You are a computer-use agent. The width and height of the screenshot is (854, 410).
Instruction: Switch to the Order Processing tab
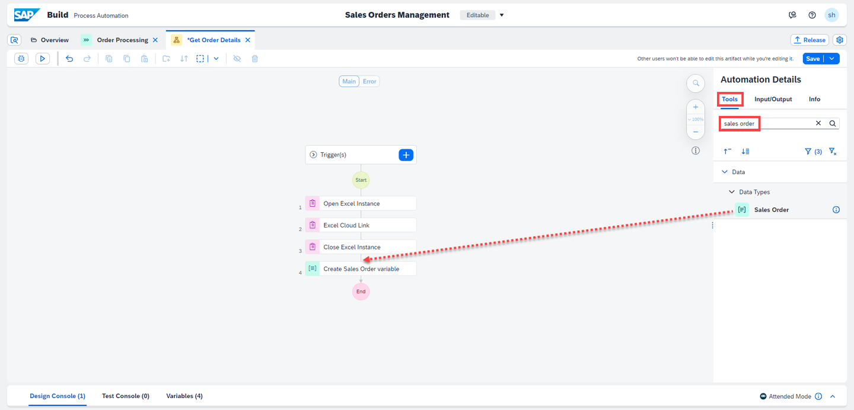point(122,40)
